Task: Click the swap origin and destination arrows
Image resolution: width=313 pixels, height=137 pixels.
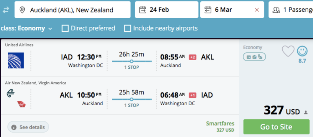Action: pos(6,10)
